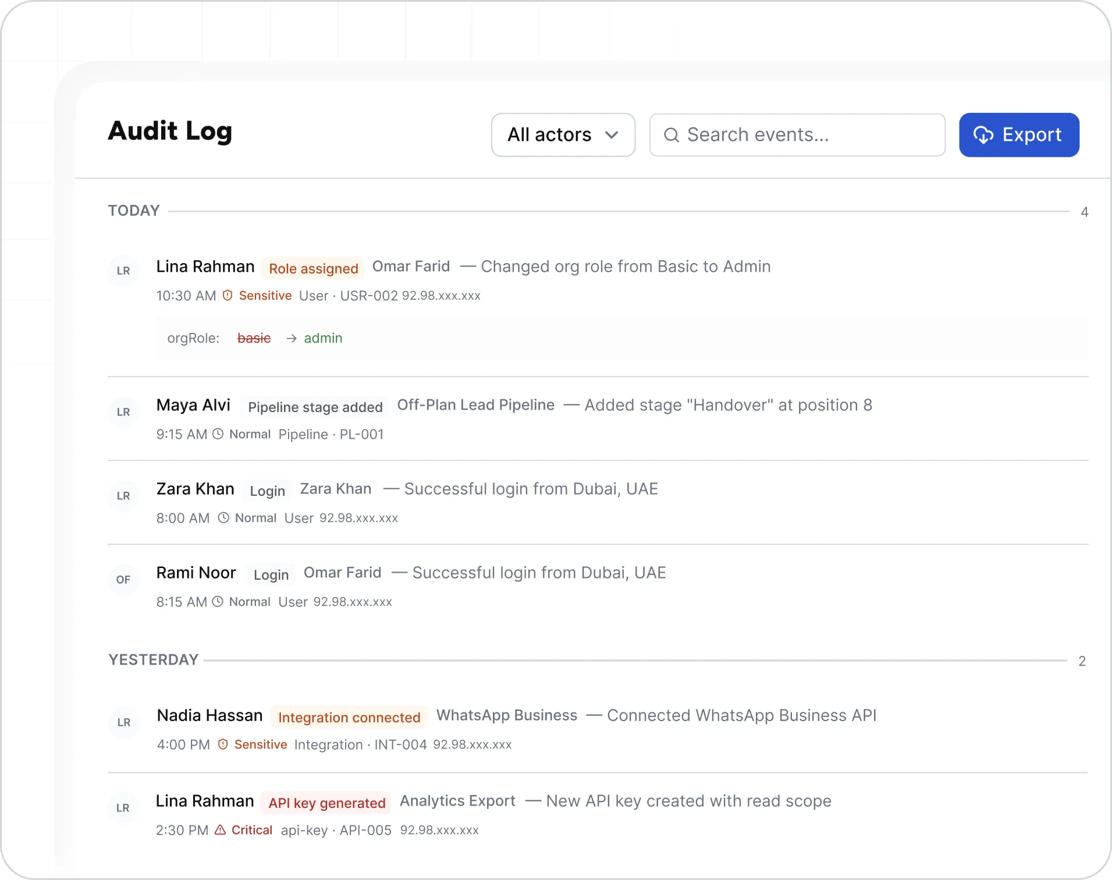Click 'Integration · INT-004' resource reference
1112x880 pixels.
point(361,744)
